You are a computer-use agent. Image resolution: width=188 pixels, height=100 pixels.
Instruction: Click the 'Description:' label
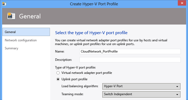pyautogui.click(x=63, y=60)
